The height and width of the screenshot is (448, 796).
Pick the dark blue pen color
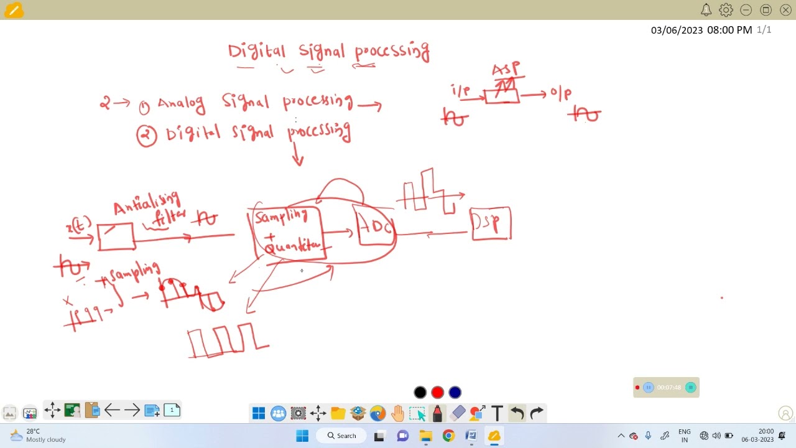(455, 392)
